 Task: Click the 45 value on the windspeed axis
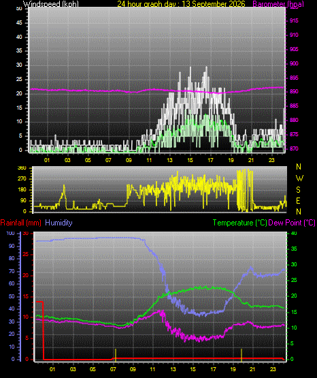coord(19,23)
